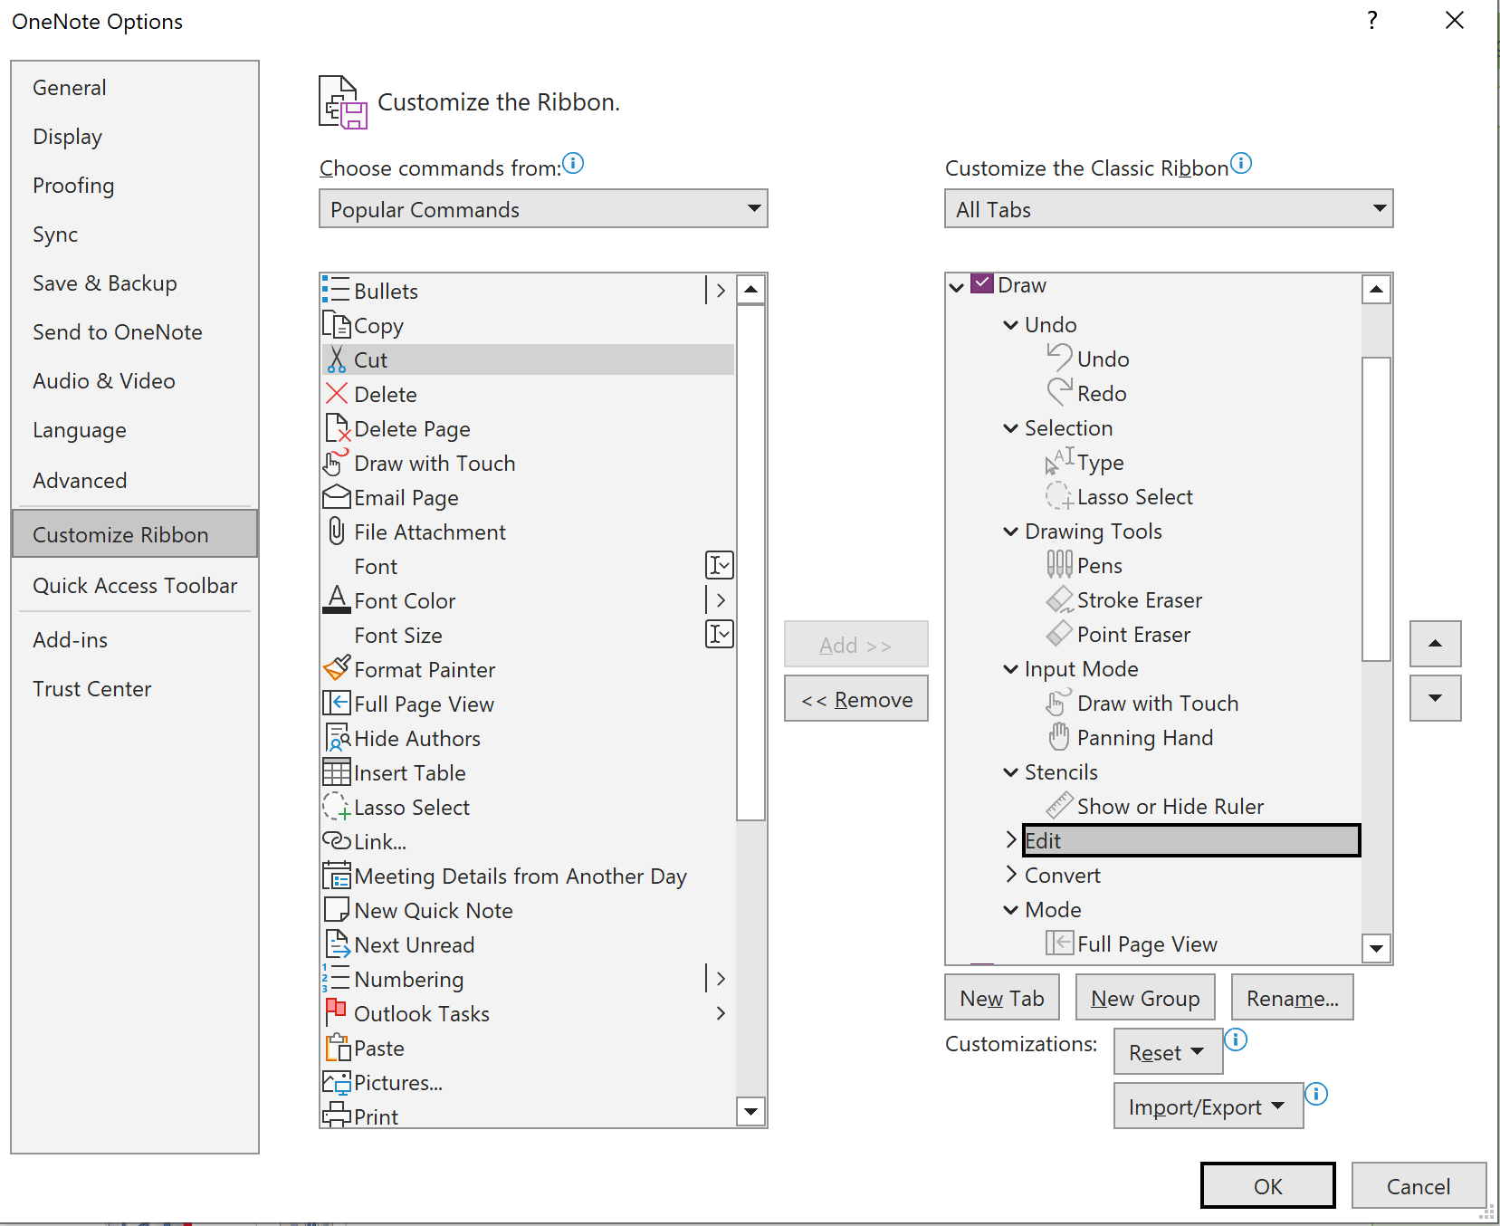1500x1226 pixels.
Task: Select the Point Eraser icon
Action: (1058, 634)
